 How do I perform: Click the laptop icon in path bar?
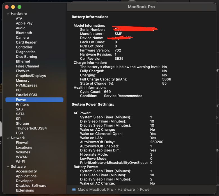click(x=74, y=190)
